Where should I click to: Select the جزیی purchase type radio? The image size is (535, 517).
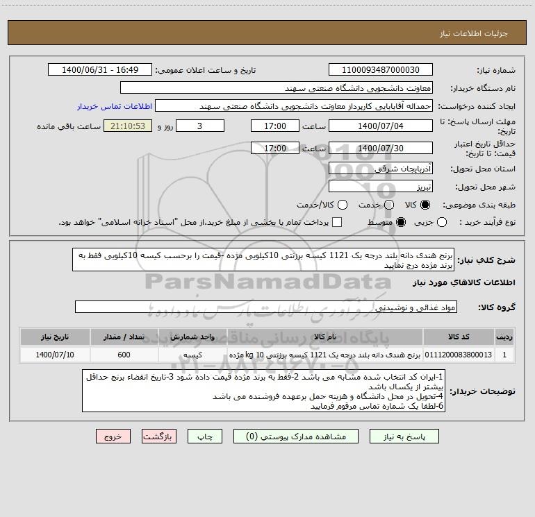441,222
